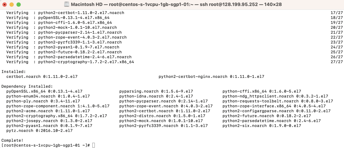Click the 'Complete!' output line
This screenshot has height=148, width=344.
12,140
